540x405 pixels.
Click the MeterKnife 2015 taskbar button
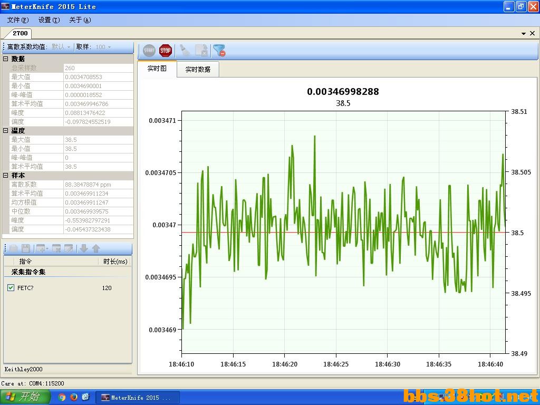click(137, 398)
